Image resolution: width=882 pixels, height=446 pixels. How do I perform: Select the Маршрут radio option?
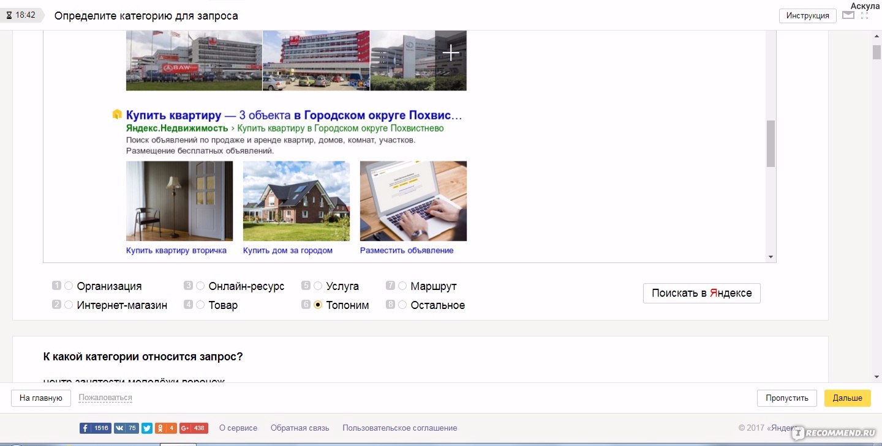tap(402, 286)
